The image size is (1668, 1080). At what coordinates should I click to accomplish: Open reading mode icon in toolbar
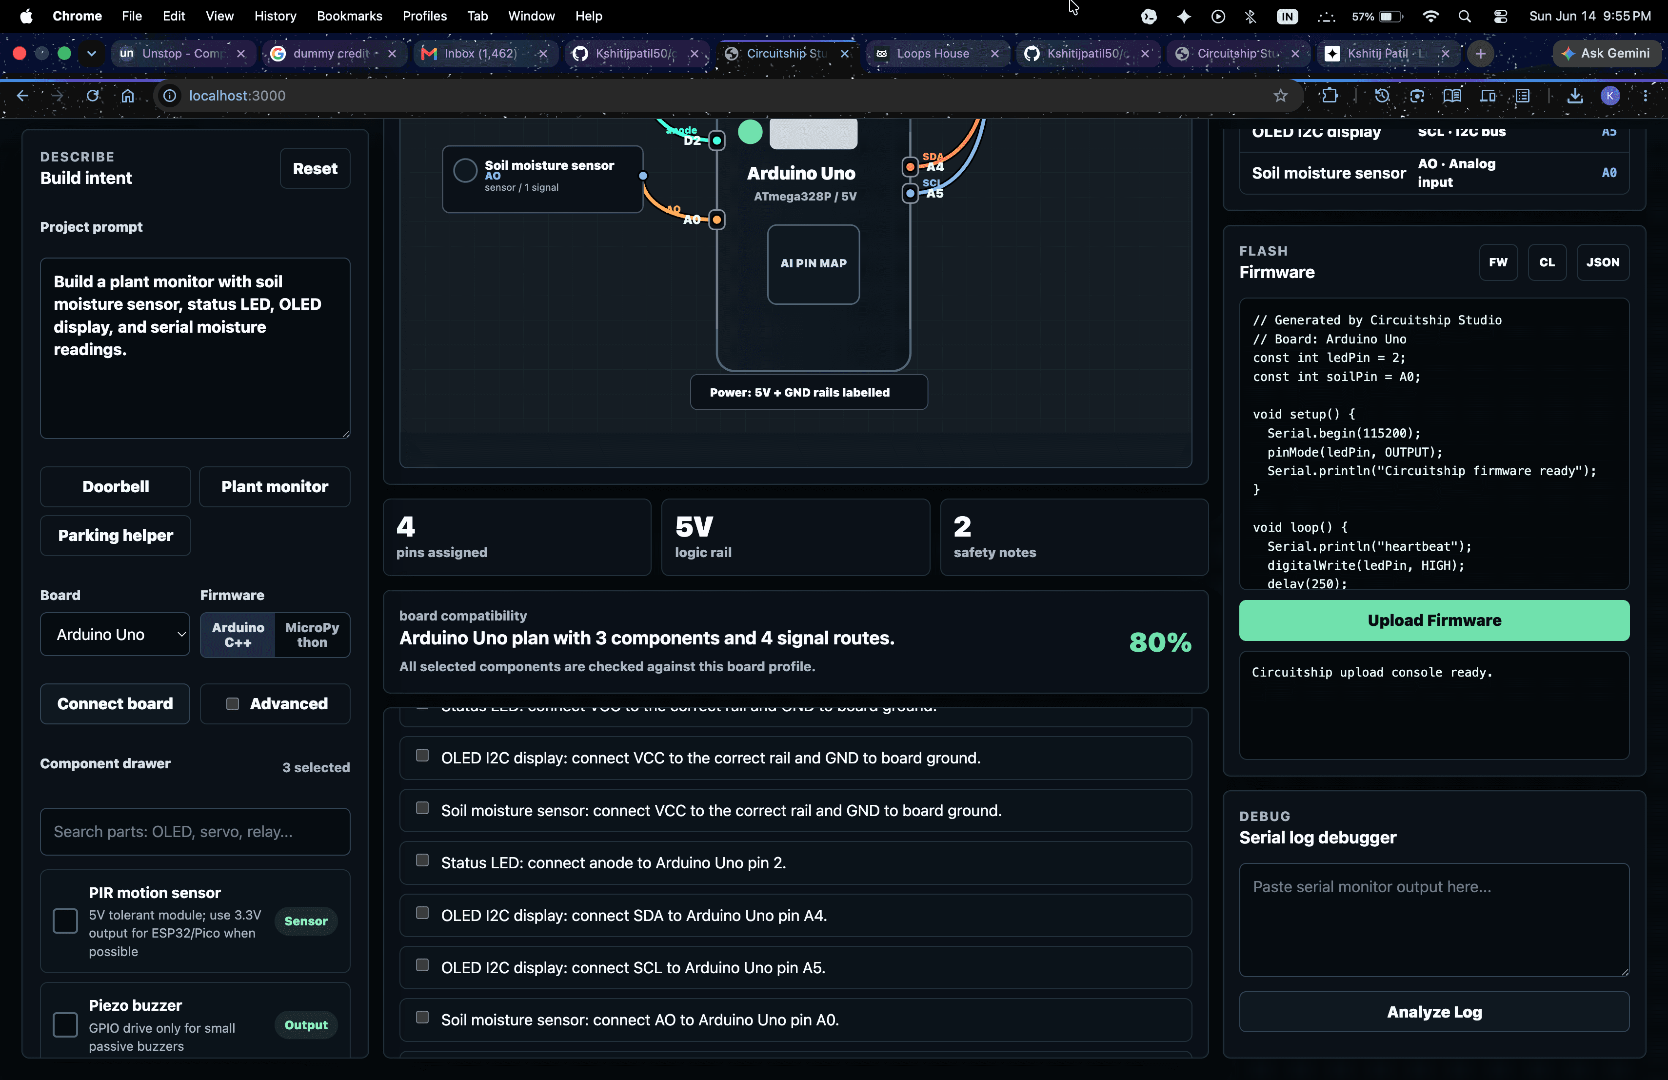pyautogui.click(x=1451, y=95)
